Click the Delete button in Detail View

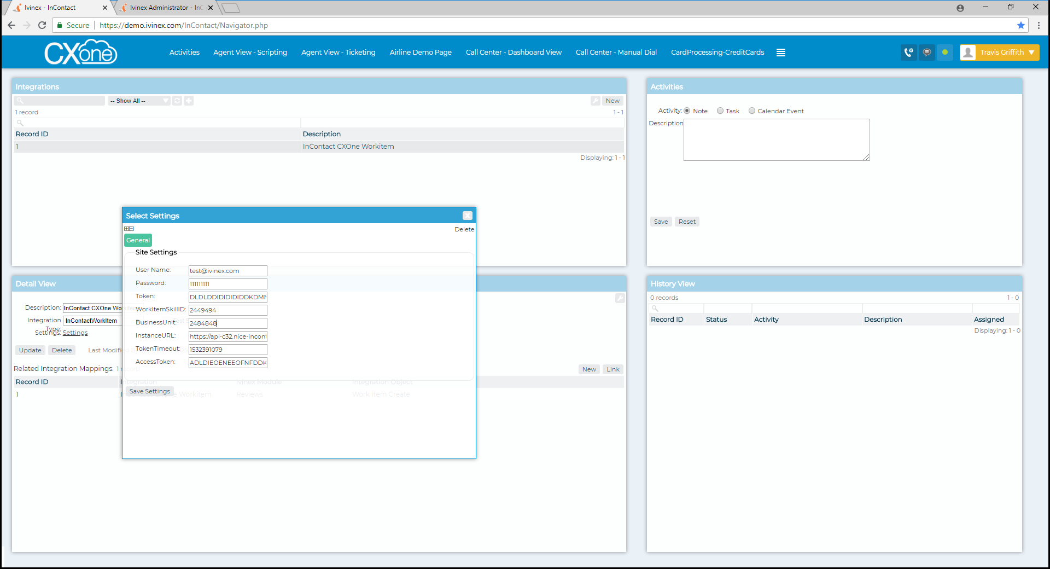[x=62, y=350]
